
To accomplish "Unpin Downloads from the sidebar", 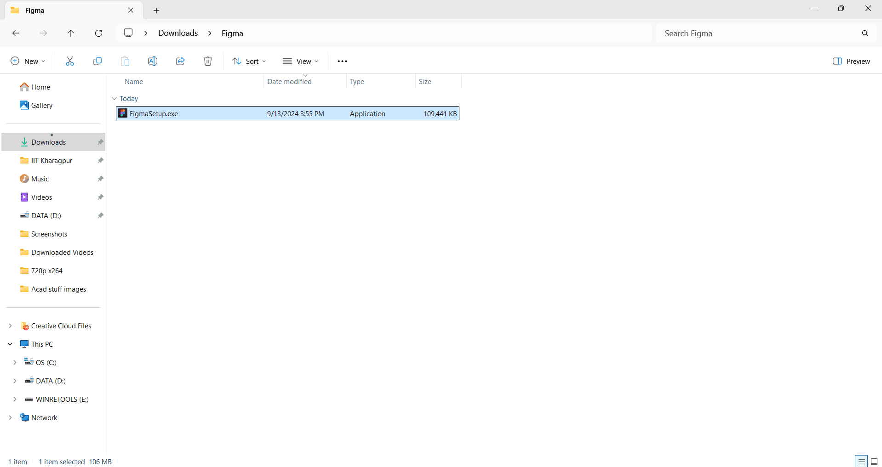I will (x=100, y=142).
